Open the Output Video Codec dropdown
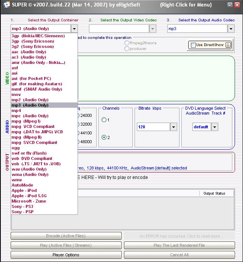This screenshot has width=243, height=262. pos(152,29)
